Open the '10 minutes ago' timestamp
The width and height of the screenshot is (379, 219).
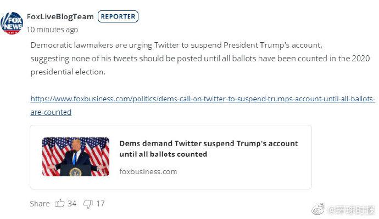pos(52,30)
